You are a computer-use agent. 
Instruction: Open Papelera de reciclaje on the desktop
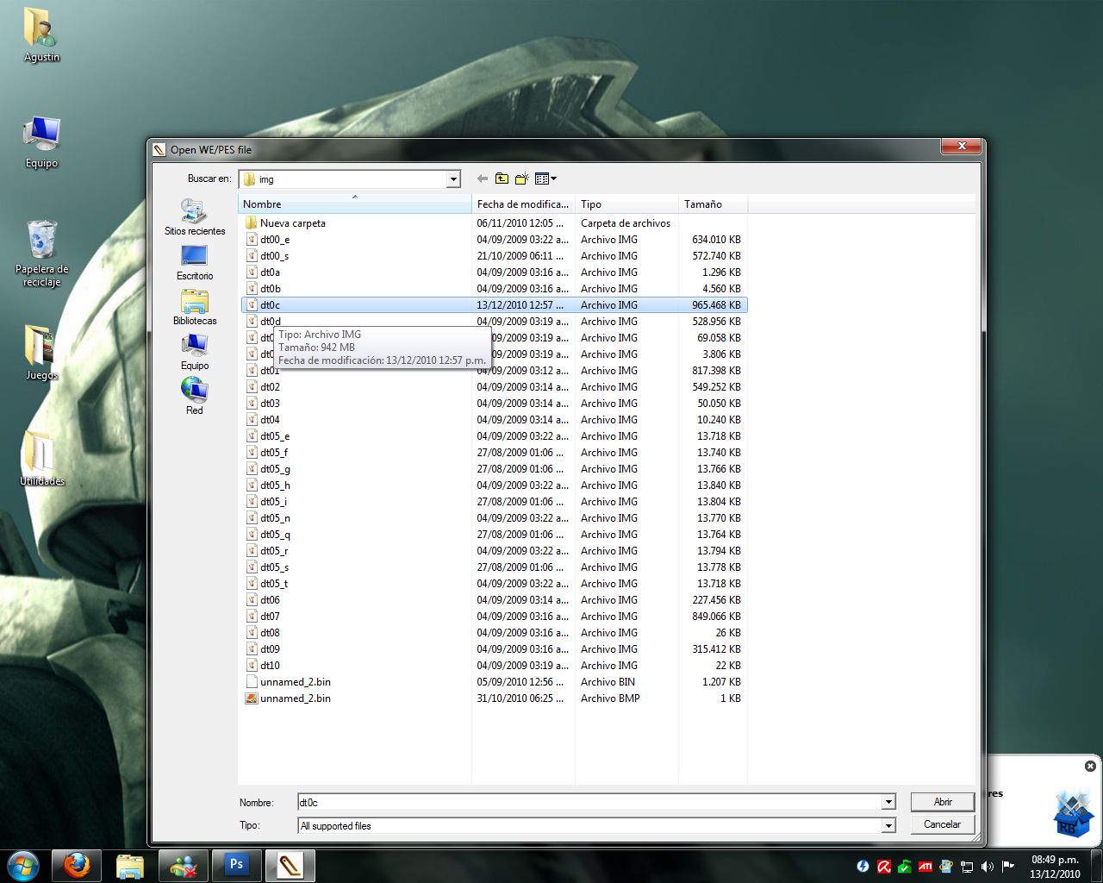41,254
